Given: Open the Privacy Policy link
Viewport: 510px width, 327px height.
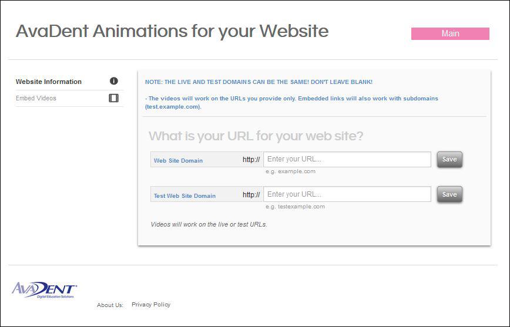Looking at the screenshot, I should point(151,305).
